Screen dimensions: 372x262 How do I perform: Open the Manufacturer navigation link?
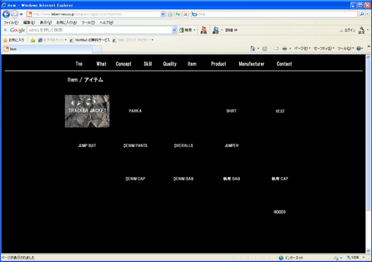252,64
